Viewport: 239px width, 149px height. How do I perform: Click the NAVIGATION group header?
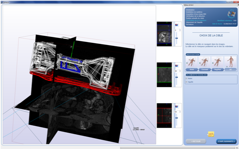click(x=193, y=54)
